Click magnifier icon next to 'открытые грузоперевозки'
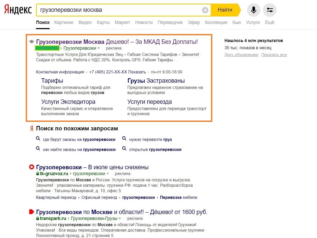Image resolution: width=317 pixels, height=238 pixels. pos(124,149)
